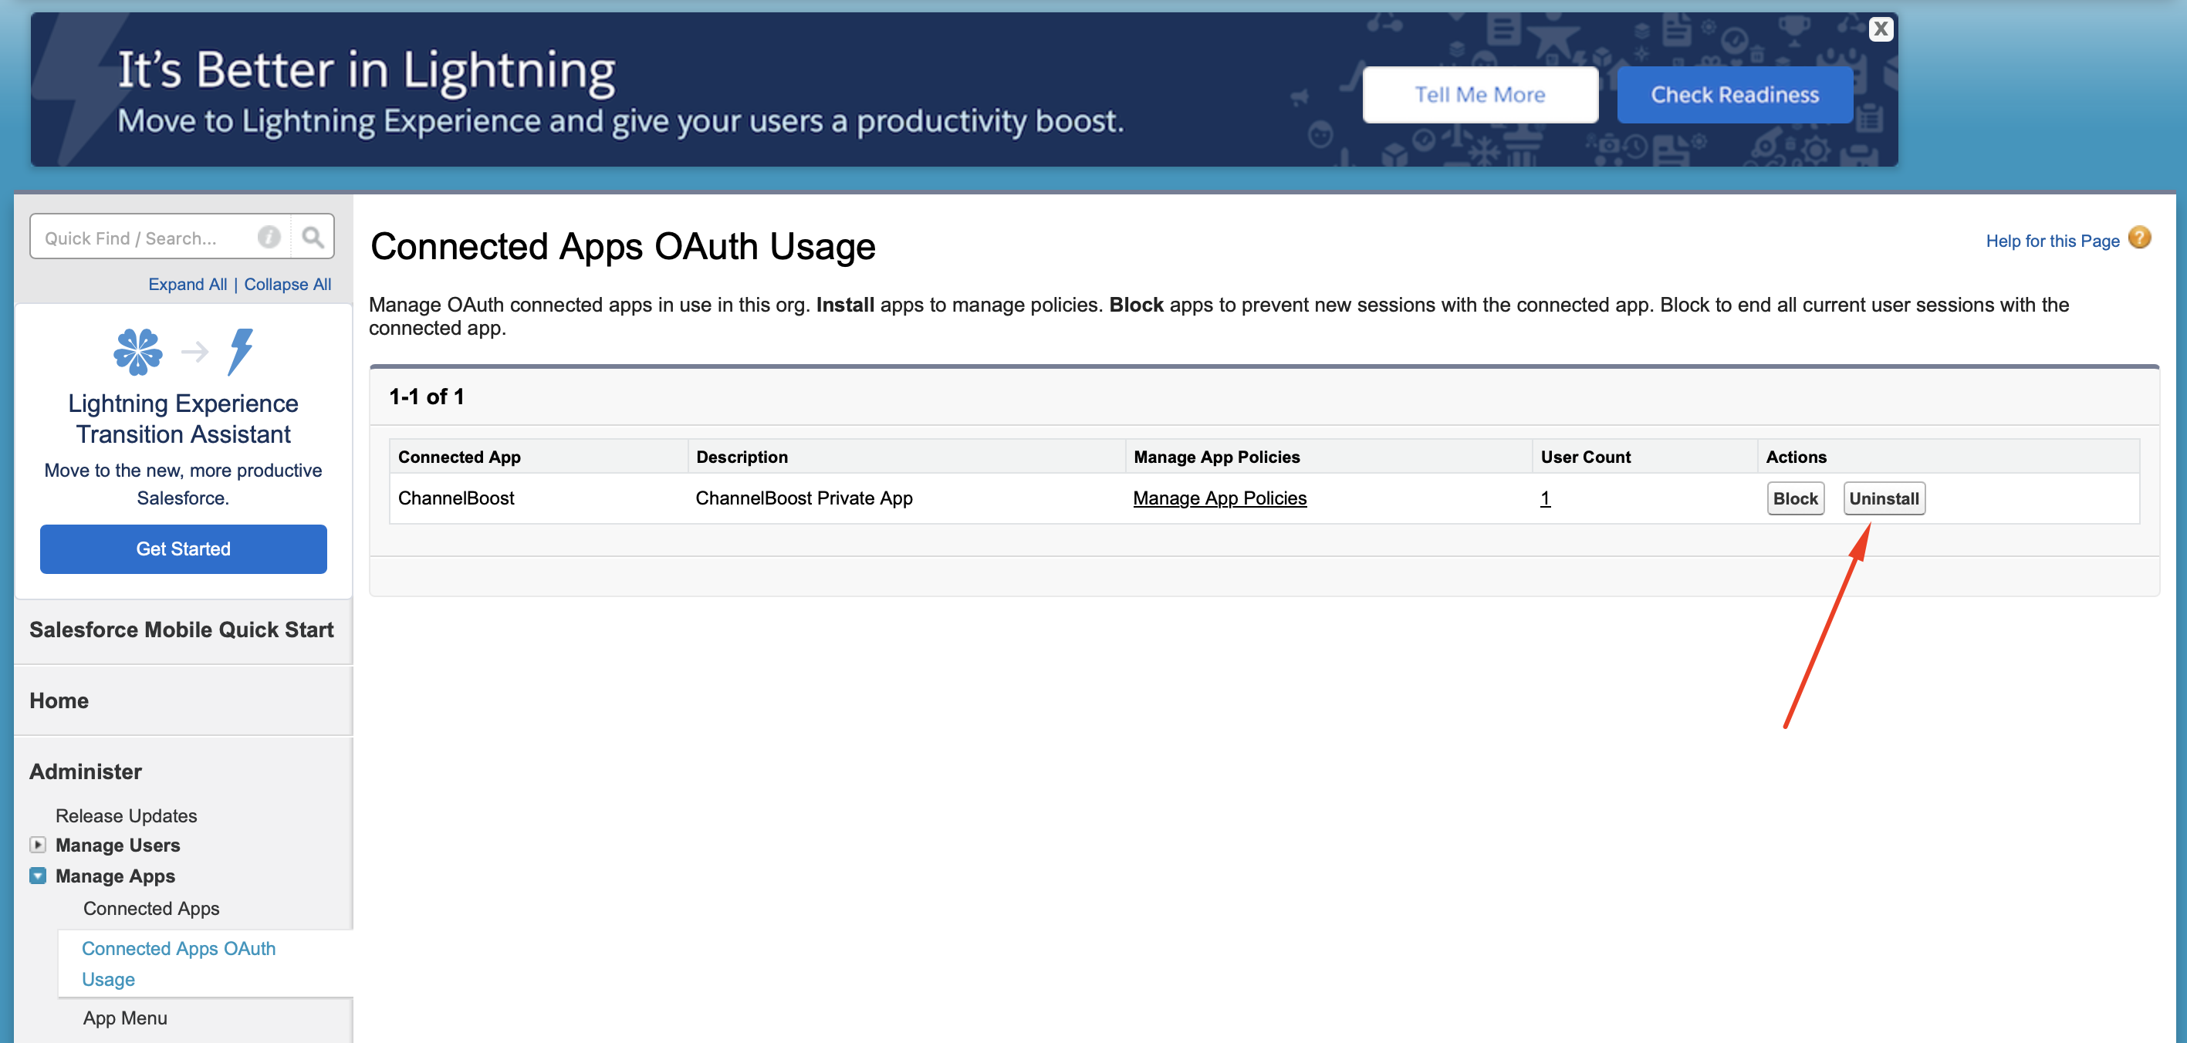The image size is (2187, 1043).
Task: Click the help question mark icon
Action: pyautogui.click(x=2138, y=238)
